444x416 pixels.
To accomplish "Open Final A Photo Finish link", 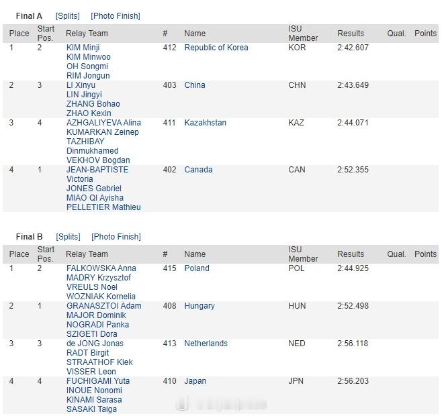I will point(116,16).
